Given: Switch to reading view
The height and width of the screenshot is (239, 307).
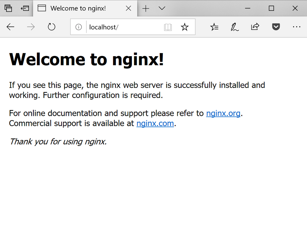Looking at the screenshot, I should pos(168,27).
